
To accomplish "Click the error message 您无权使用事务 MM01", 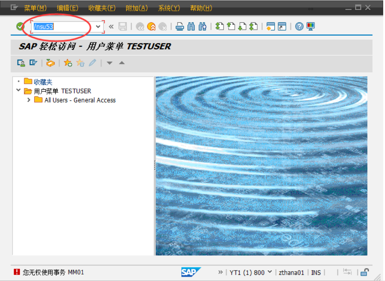I will (x=53, y=272).
